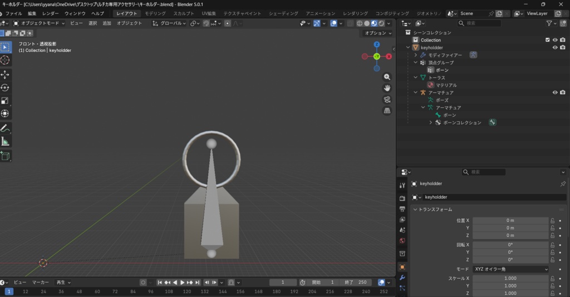Click the outliner search field
The width and height of the screenshot is (570, 297).
pos(479,23)
